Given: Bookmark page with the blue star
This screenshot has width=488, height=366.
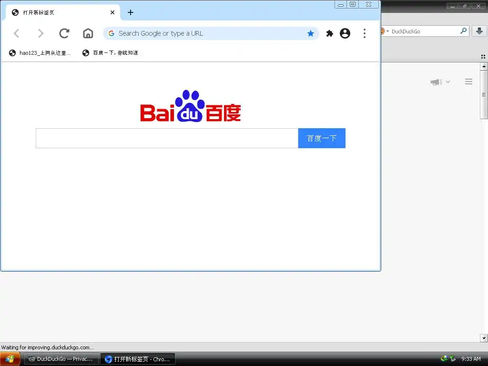Looking at the screenshot, I should (311, 33).
